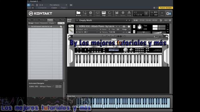The height and width of the screenshot is (112, 200).
Task: Switch to the Files browser tab
Action: 30,20
